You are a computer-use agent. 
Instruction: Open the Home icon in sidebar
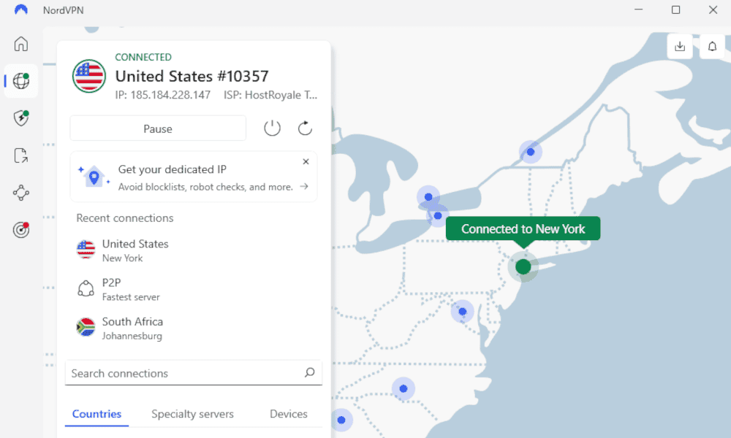click(x=21, y=44)
